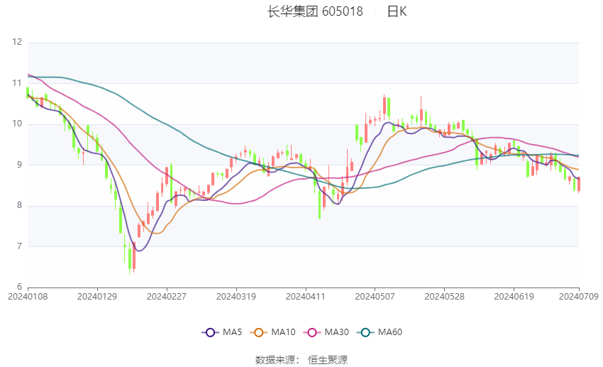The width and height of the screenshot is (603, 367).
Task: Click the 恒生聚源 data source text
Action: pyautogui.click(x=328, y=360)
